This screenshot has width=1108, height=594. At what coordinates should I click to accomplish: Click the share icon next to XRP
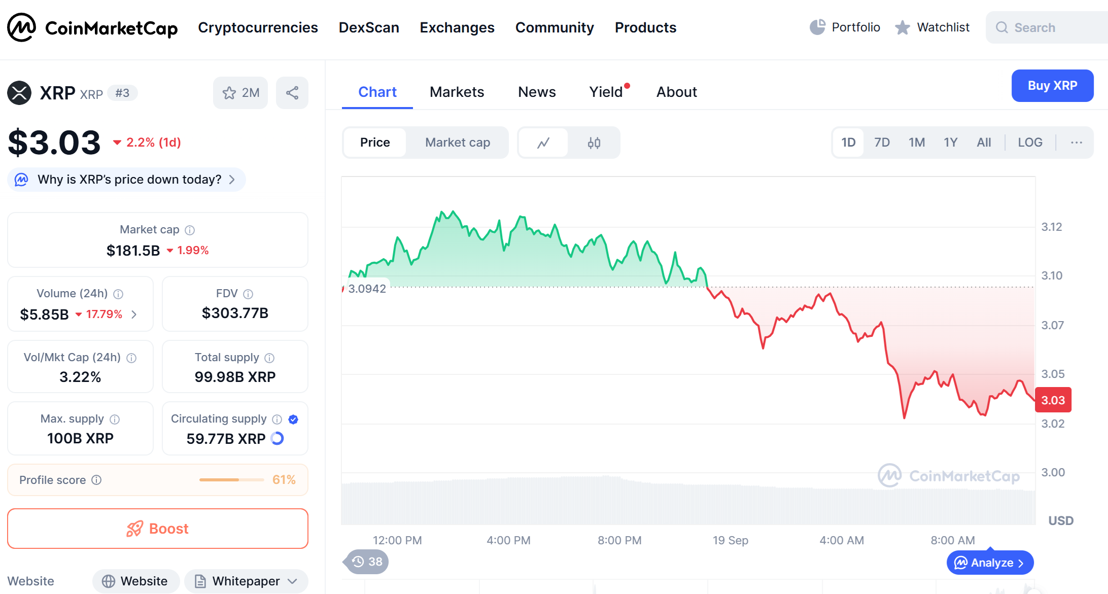pyautogui.click(x=292, y=93)
